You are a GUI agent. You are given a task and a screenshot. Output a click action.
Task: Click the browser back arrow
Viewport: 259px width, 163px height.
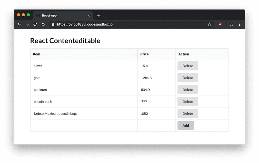click(x=19, y=24)
